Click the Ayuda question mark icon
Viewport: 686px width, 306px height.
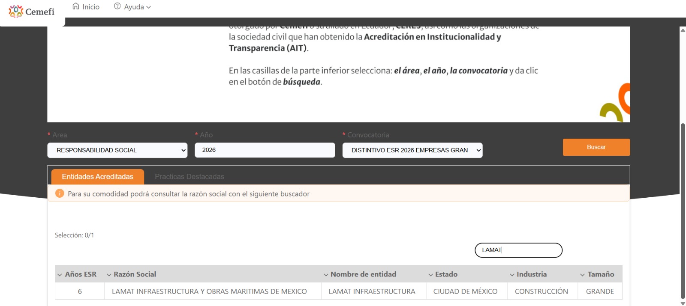pos(117,6)
